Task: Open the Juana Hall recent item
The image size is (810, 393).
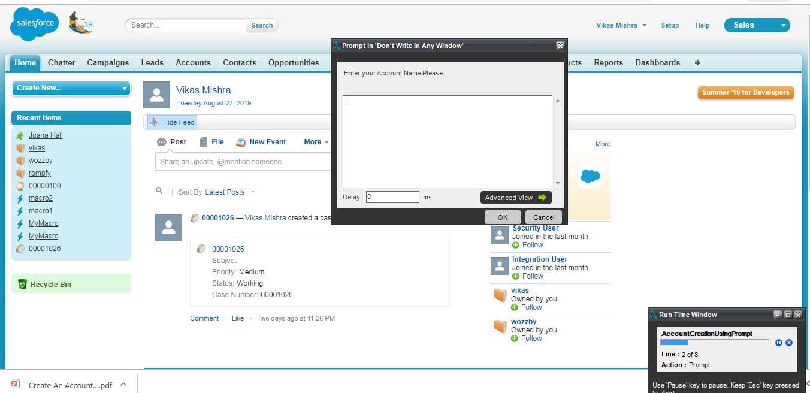Action: 46,135
